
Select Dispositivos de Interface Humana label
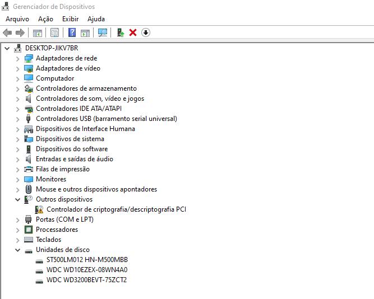(x=85, y=129)
